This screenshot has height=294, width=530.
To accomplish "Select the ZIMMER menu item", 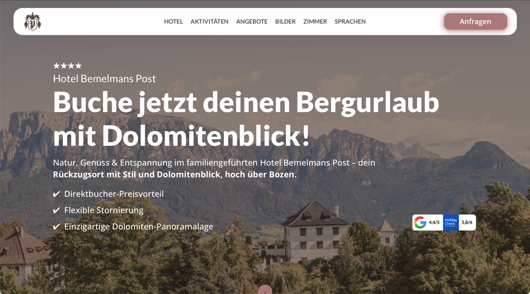I will click(315, 22).
